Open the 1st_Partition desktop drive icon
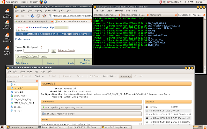 [7, 14]
